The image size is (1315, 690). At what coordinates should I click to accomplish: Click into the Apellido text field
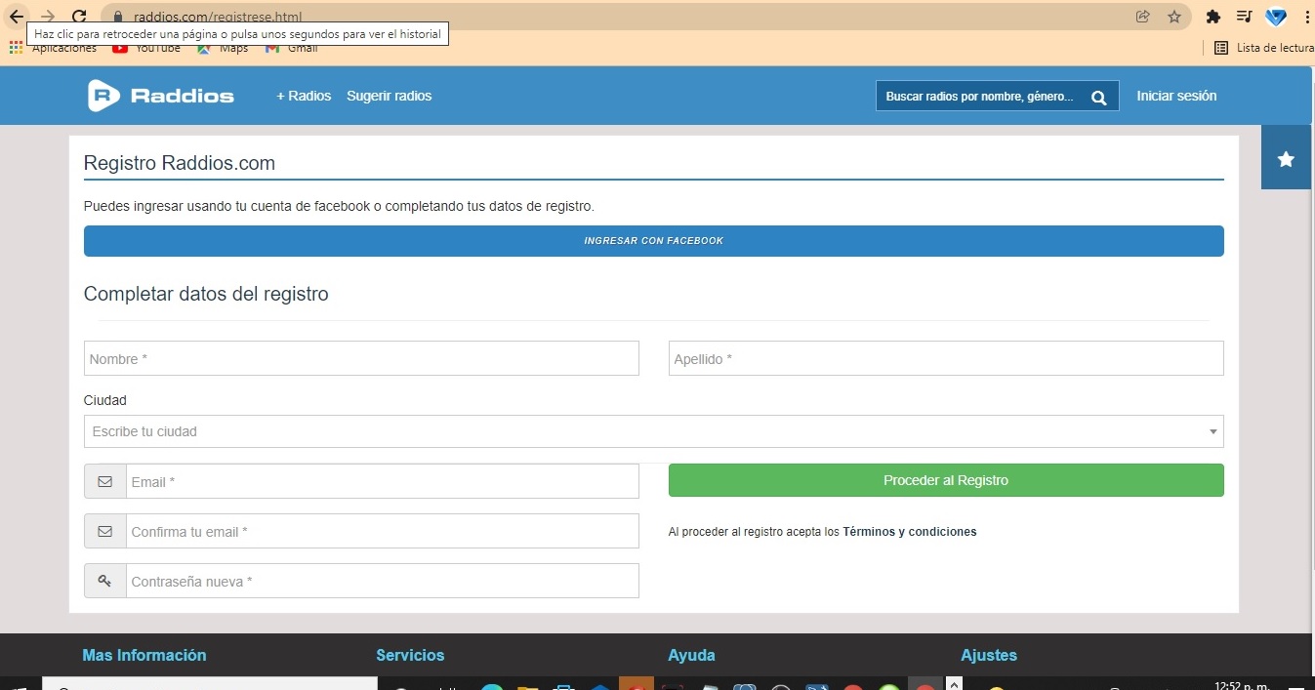[x=945, y=358]
